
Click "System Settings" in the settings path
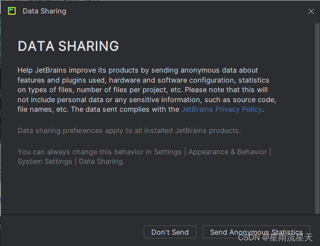tap(44, 161)
